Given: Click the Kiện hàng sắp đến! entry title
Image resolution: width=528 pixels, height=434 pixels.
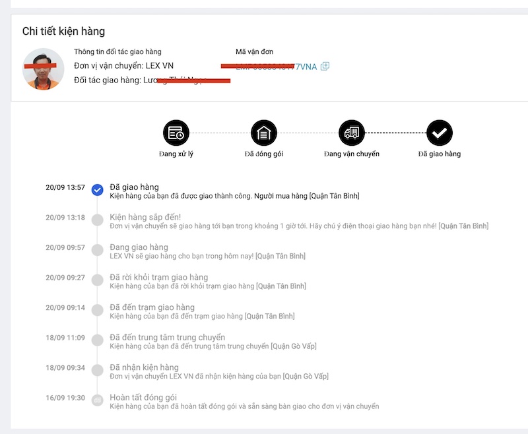Looking at the screenshot, I should 145,217.
